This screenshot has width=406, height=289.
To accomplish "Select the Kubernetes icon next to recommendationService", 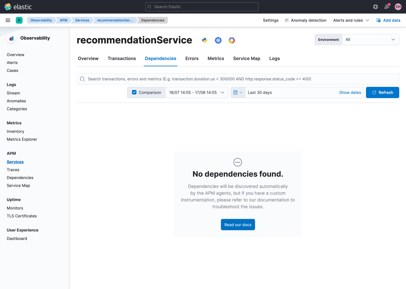I will coord(218,40).
